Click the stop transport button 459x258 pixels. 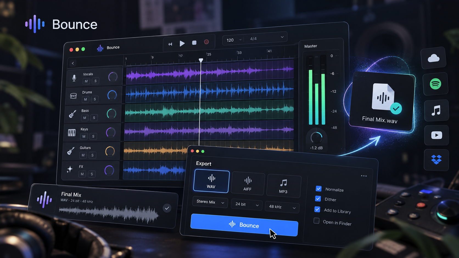point(194,43)
